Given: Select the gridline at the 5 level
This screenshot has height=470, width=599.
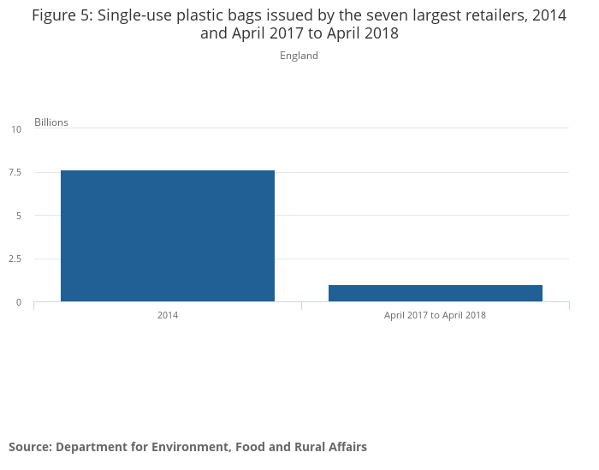Looking at the screenshot, I should coord(428,215).
